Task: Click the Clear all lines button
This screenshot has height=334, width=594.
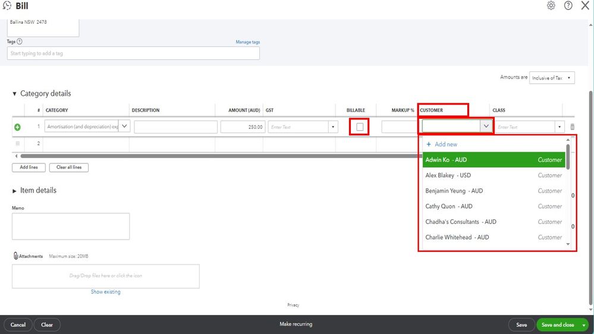Action: pyautogui.click(x=69, y=168)
